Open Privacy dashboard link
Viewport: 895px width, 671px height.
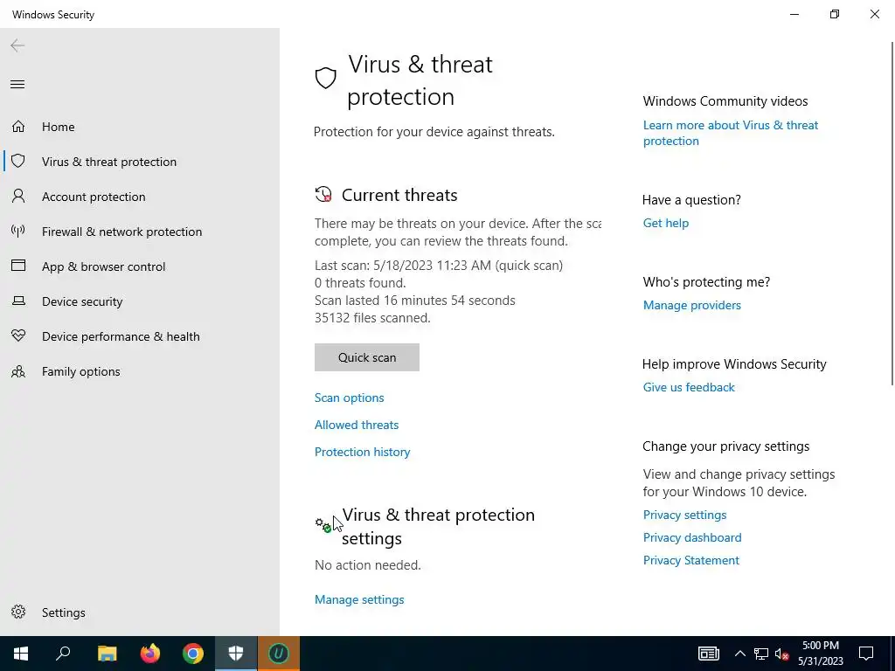pos(692,537)
